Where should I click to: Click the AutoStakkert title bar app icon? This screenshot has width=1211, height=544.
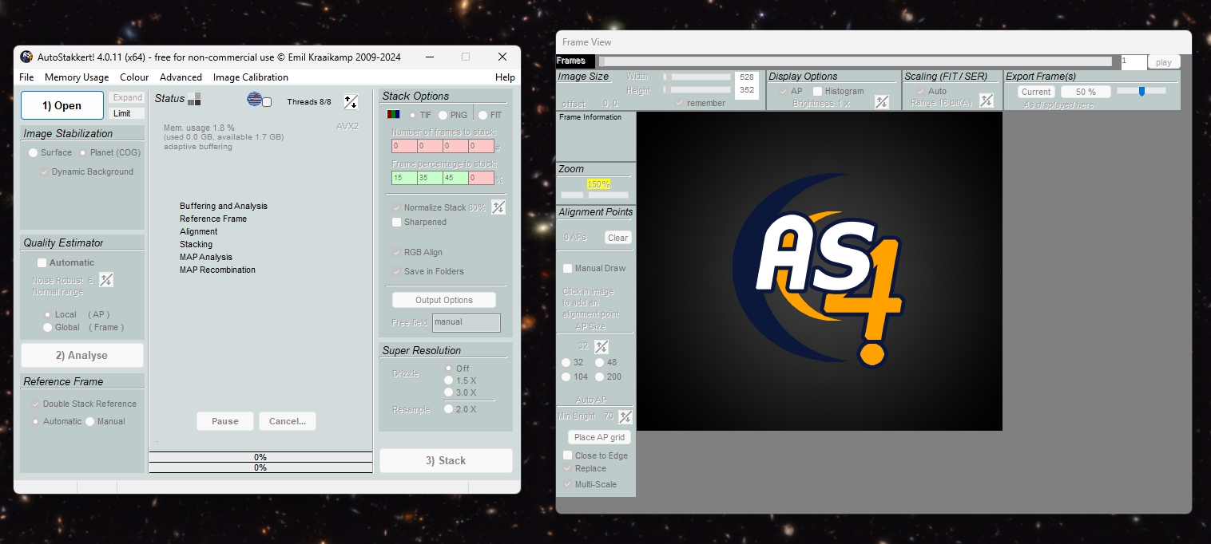pyautogui.click(x=26, y=57)
